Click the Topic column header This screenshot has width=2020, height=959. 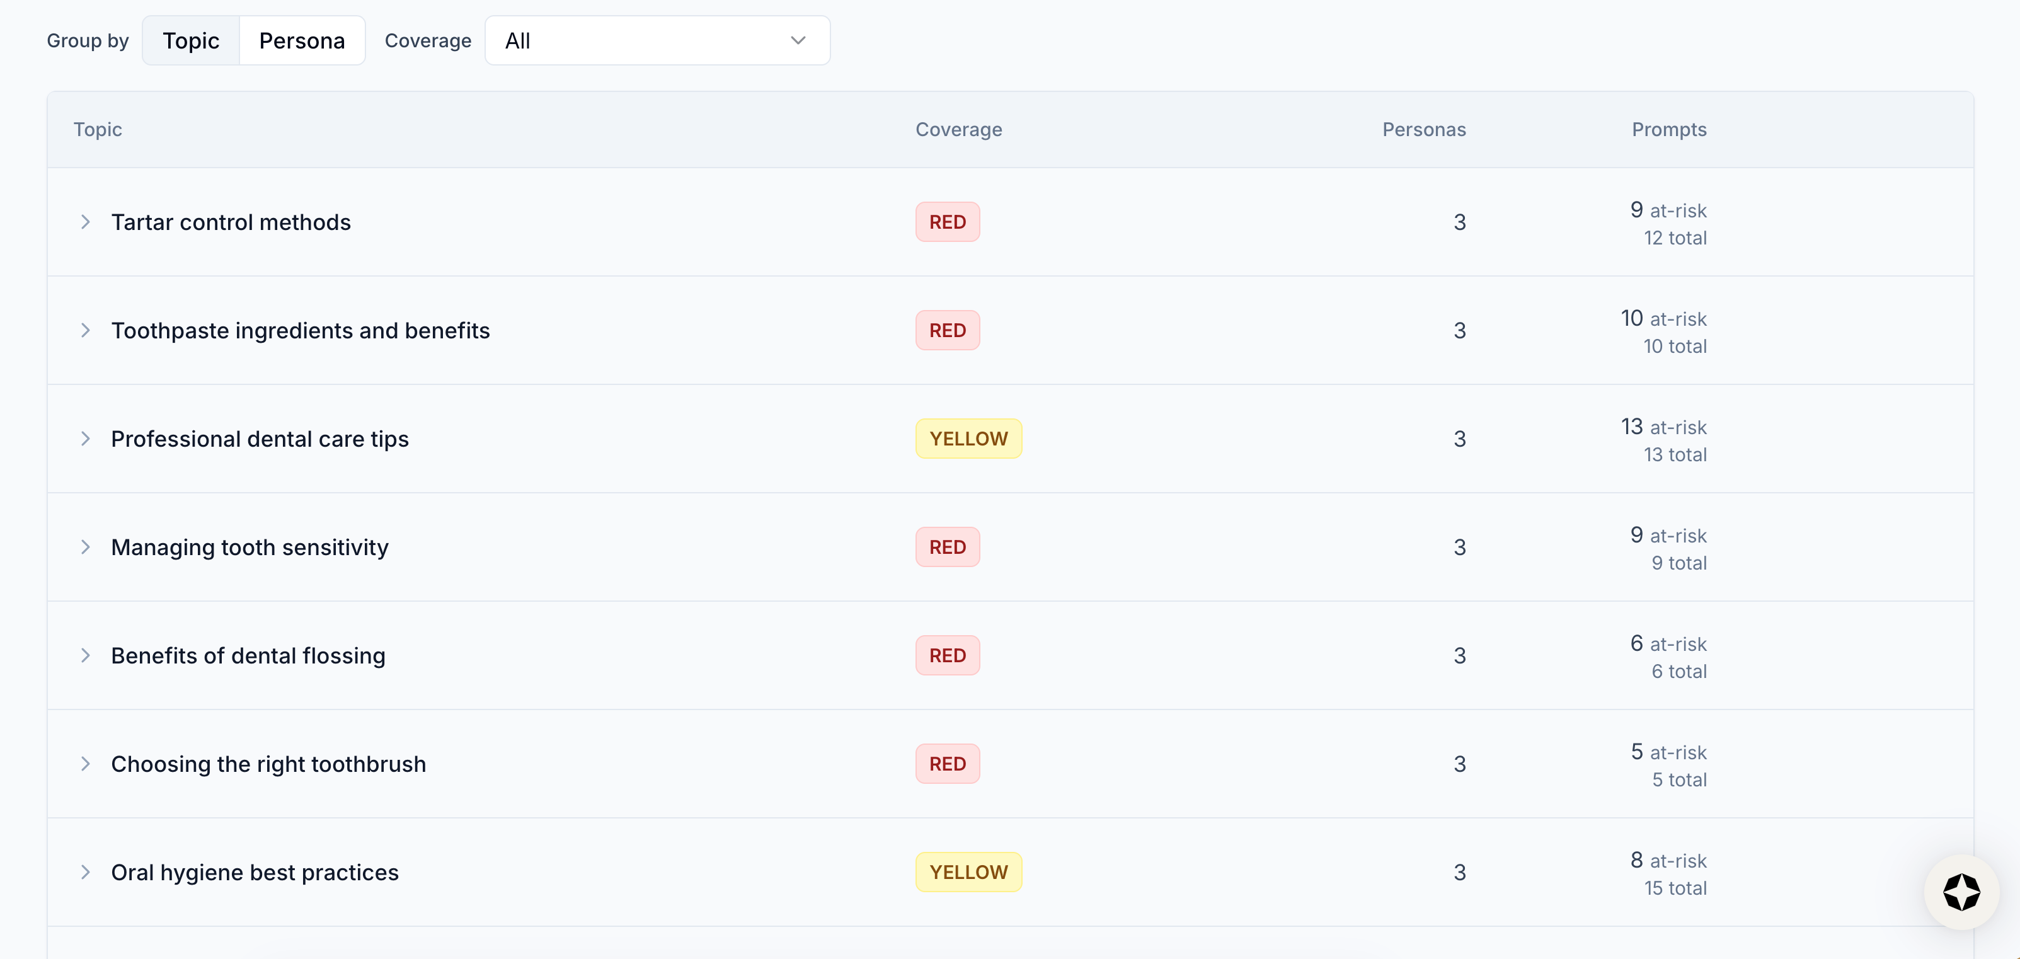98,129
